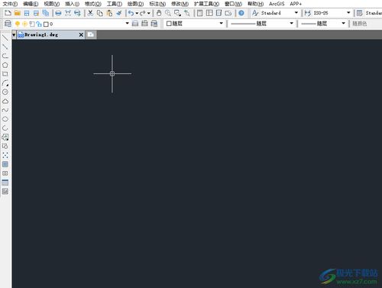Select the Arc tool
The width and height of the screenshot is (382, 288).
click(x=5, y=83)
